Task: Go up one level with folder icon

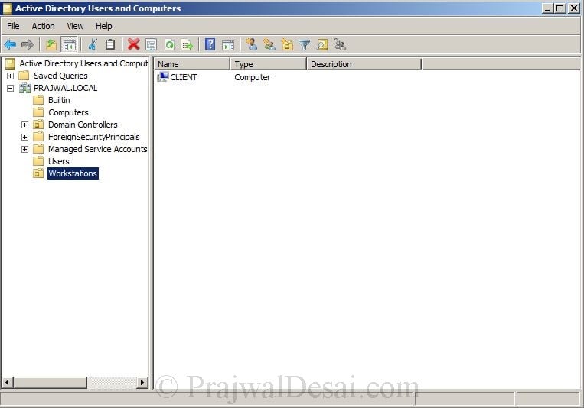Action: coord(51,45)
